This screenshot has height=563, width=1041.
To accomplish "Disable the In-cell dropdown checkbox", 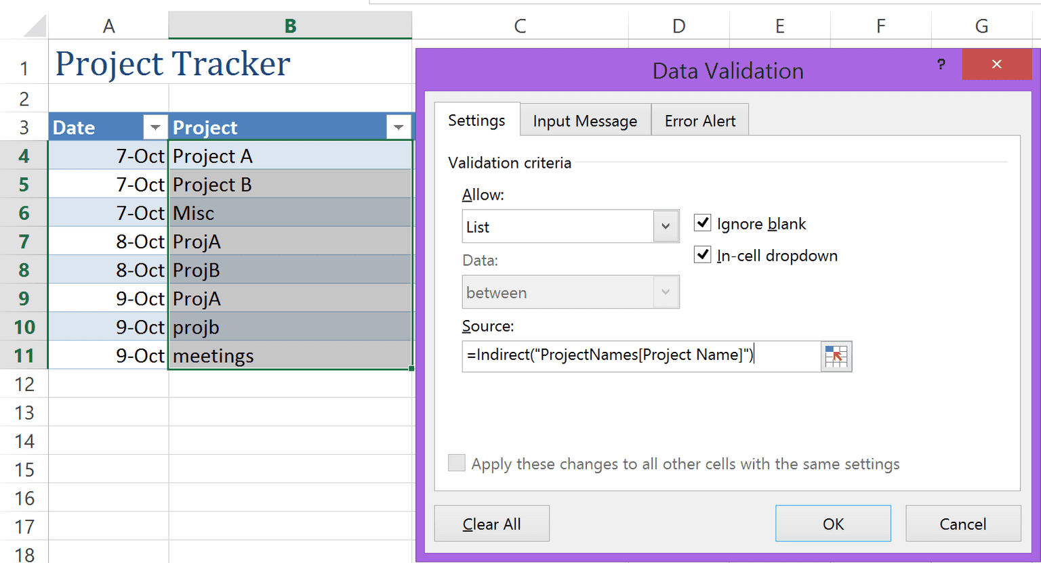I will pyautogui.click(x=703, y=255).
